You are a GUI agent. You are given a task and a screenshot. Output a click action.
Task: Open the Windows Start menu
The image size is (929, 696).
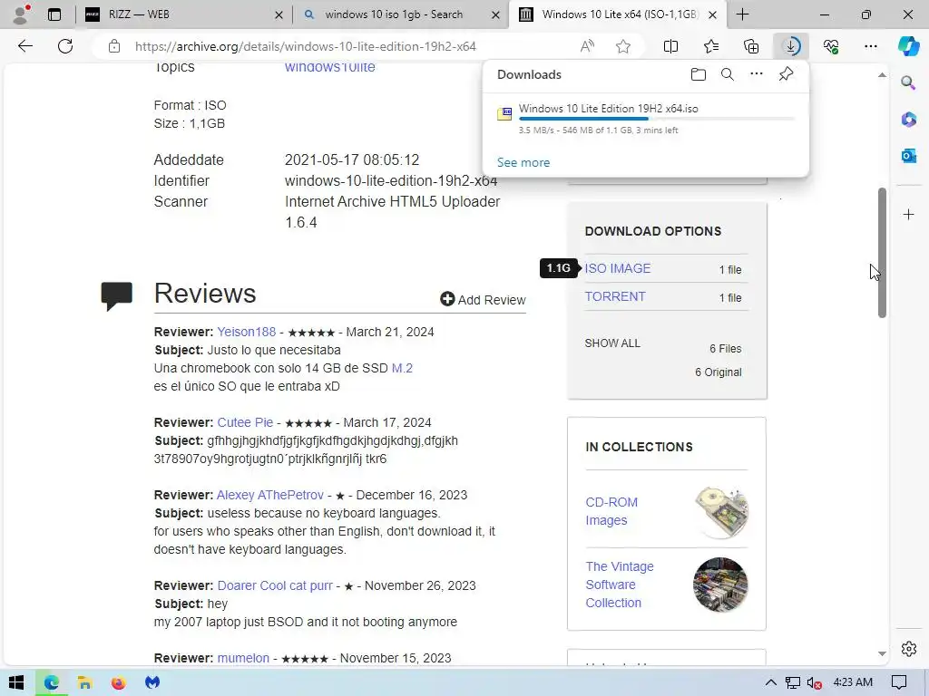coord(16,682)
